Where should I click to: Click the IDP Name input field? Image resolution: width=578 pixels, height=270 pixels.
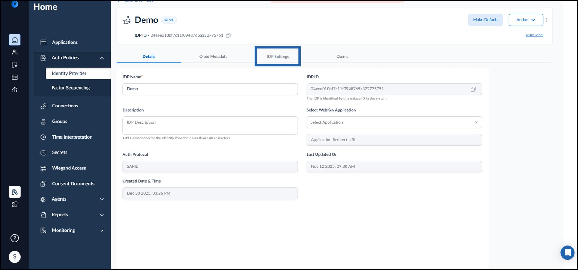210,89
